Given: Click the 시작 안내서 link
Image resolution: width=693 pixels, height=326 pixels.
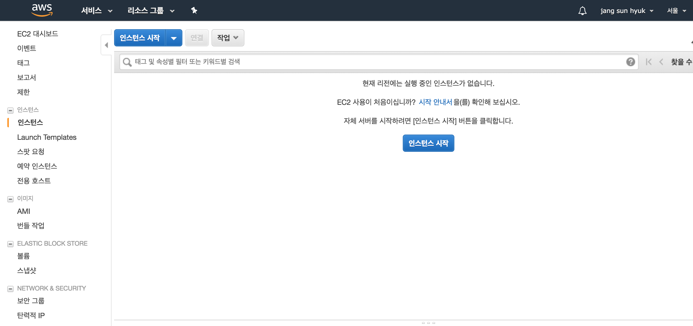Looking at the screenshot, I should pos(435,102).
